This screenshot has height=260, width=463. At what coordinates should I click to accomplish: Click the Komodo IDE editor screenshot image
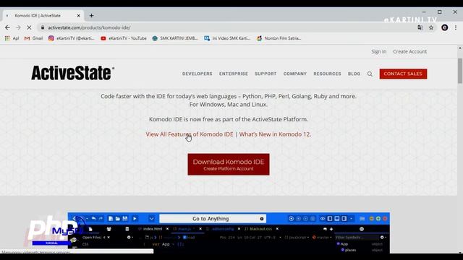(229, 233)
